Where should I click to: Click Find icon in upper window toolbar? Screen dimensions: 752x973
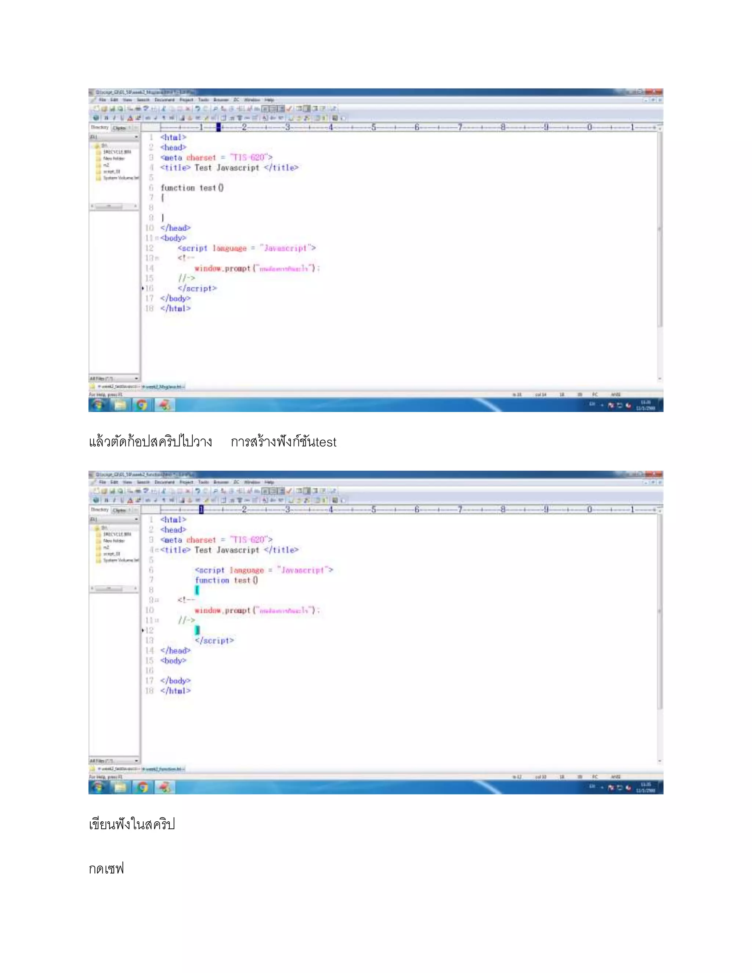tap(215, 109)
